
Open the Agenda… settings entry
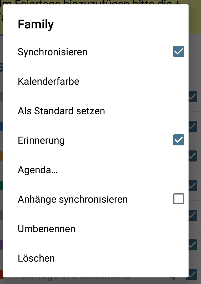pyautogui.click(x=96, y=170)
